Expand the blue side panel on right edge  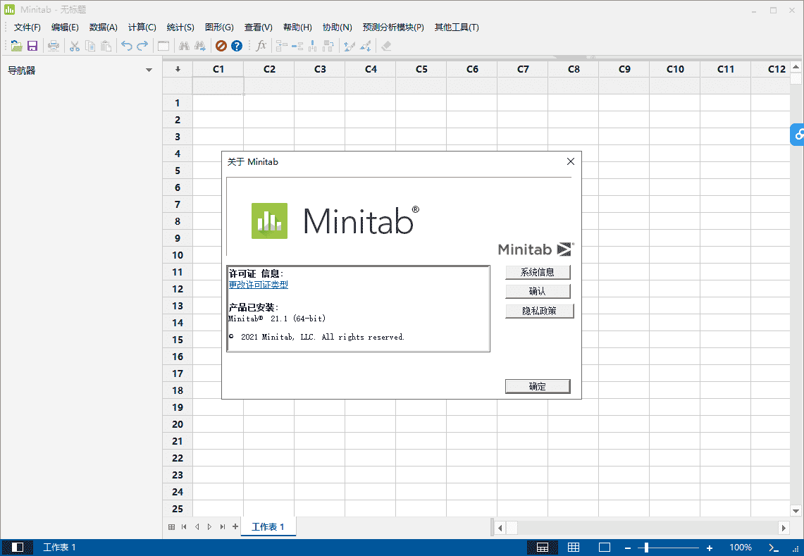[x=800, y=134]
